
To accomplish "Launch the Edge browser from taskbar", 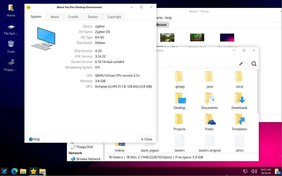I will pos(14,171).
